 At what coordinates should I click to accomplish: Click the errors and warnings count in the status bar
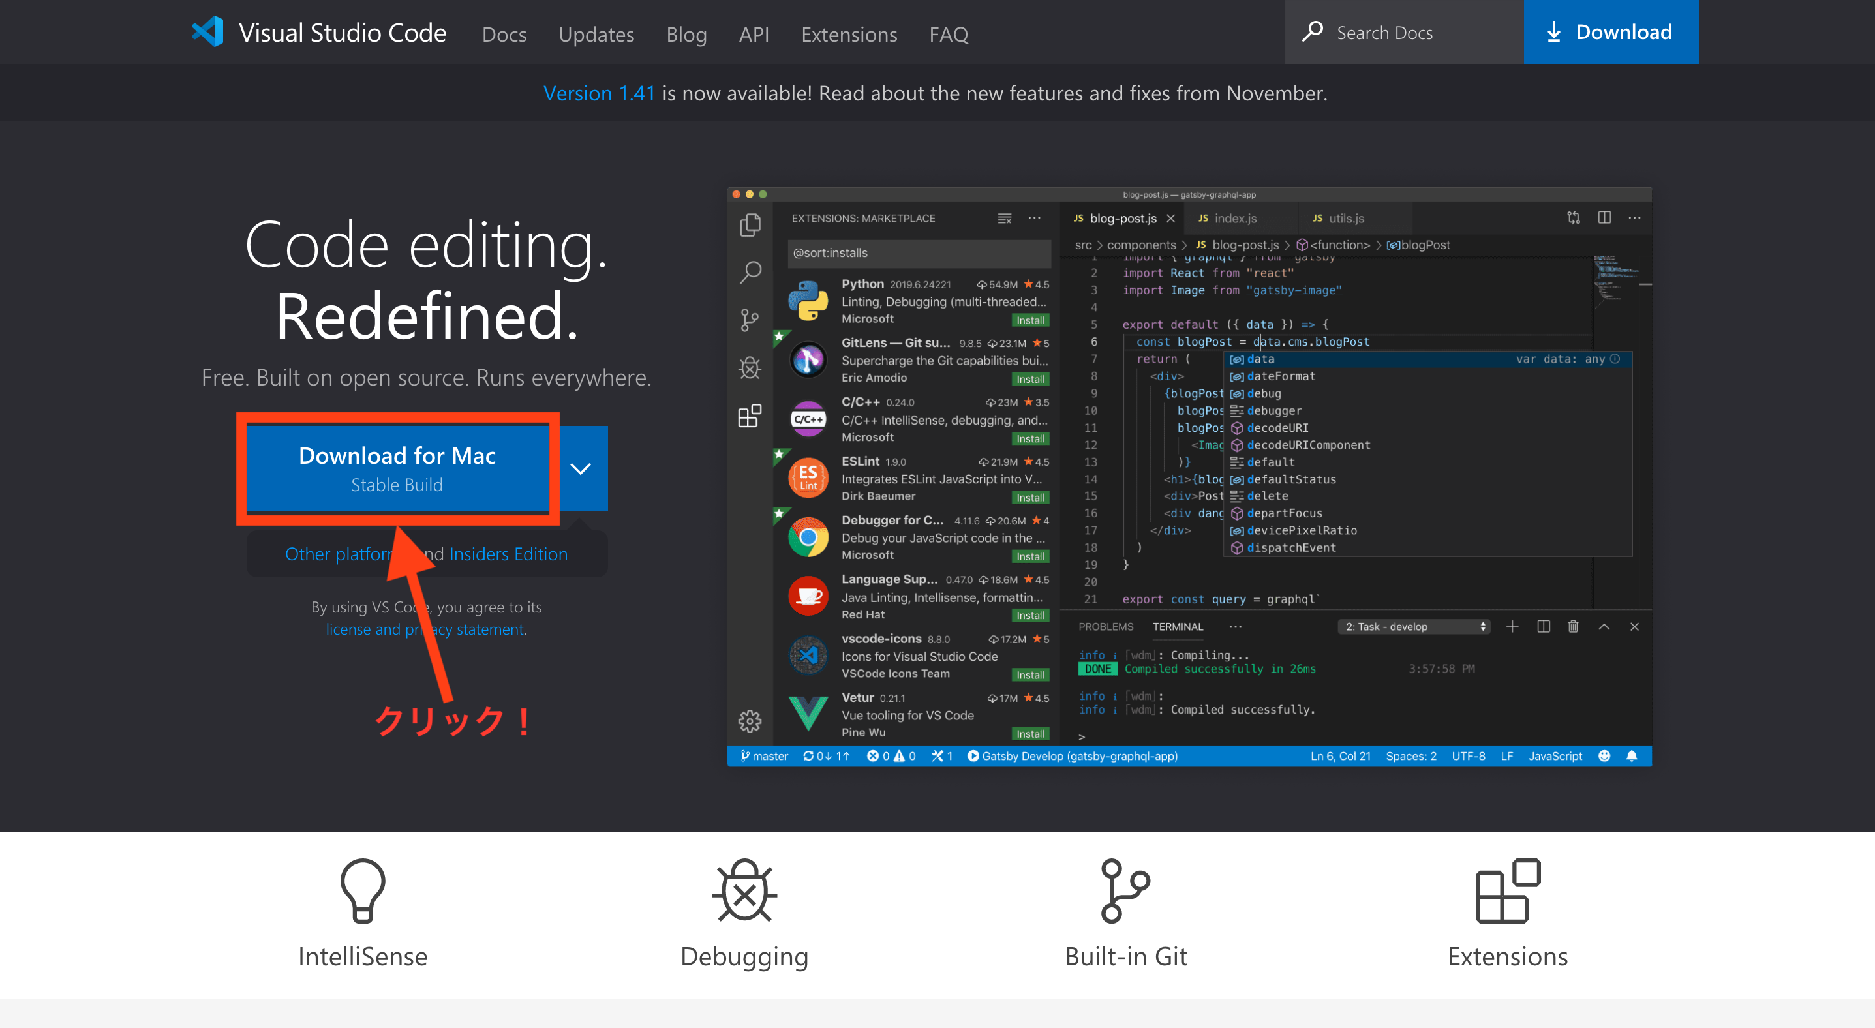(892, 756)
